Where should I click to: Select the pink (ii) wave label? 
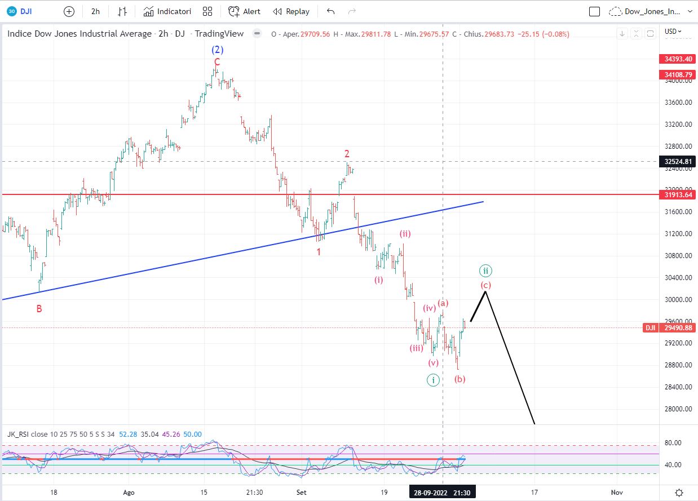coord(405,233)
